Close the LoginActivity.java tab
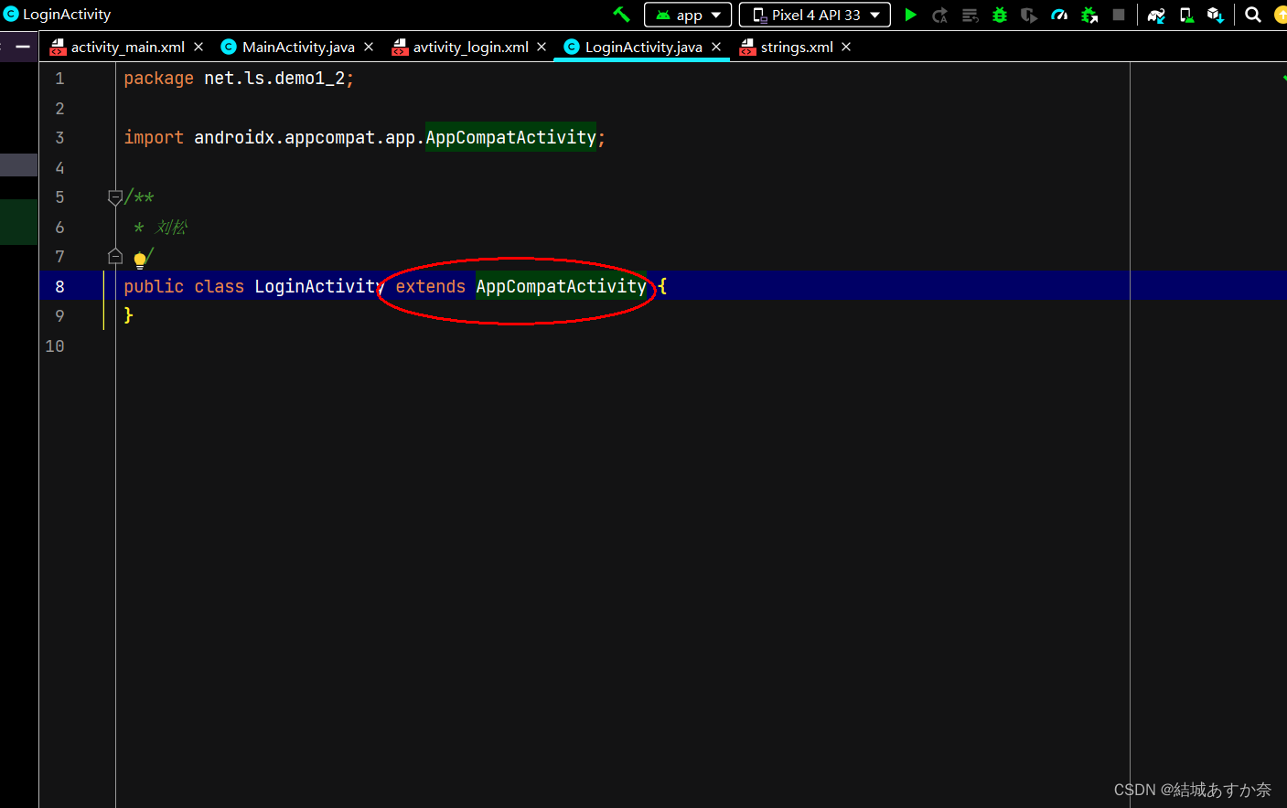1287x808 pixels. pyautogui.click(x=716, y=47)
